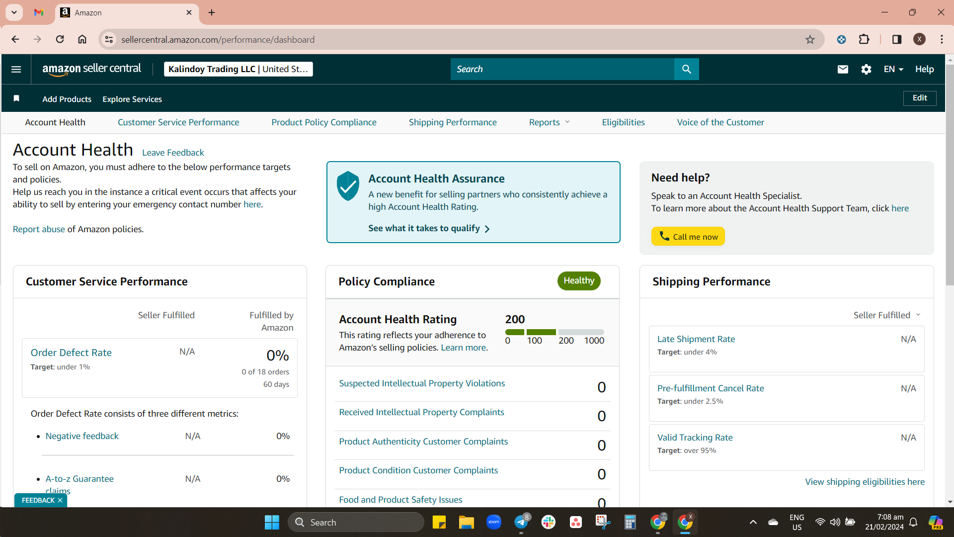Screen dimensions: 954x537
Task: Click the Windows taskbar search box
Action: point(356,522)
